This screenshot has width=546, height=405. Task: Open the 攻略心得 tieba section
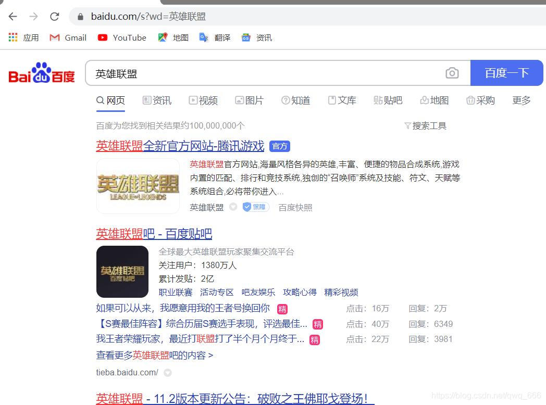(x=300, y=292)
